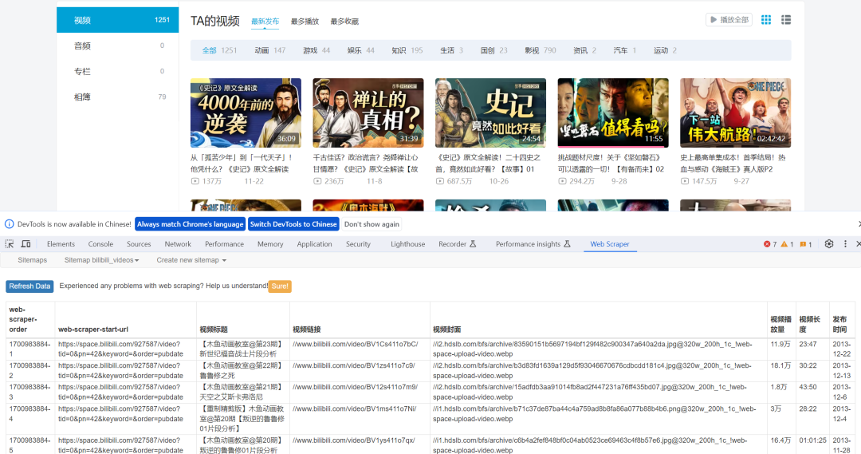Open the Console DevTools tab
861x454 pixels.
[100, 244]
